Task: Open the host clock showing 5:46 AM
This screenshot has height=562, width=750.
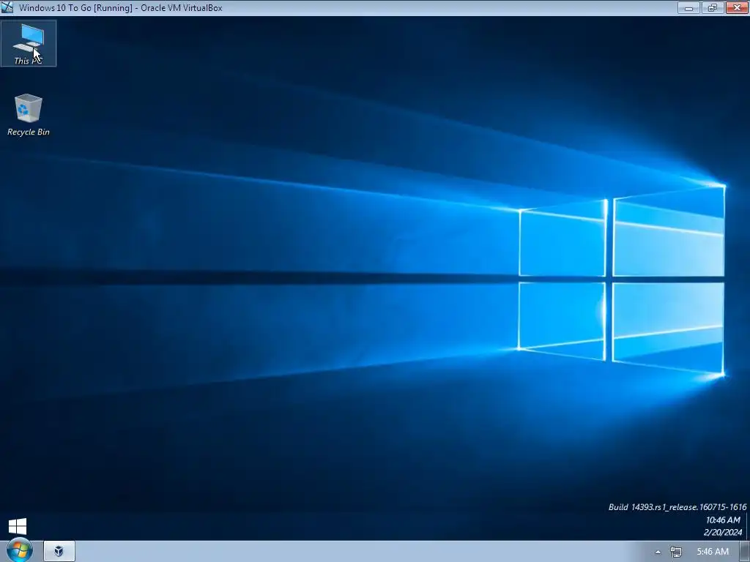Action: pyautogui.click(x=712, y=552)
